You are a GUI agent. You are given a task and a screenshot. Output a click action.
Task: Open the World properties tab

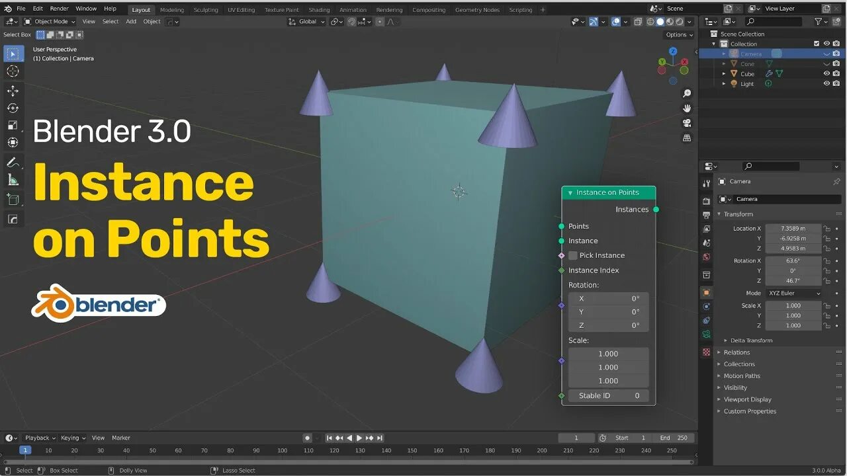pos(706,257)
